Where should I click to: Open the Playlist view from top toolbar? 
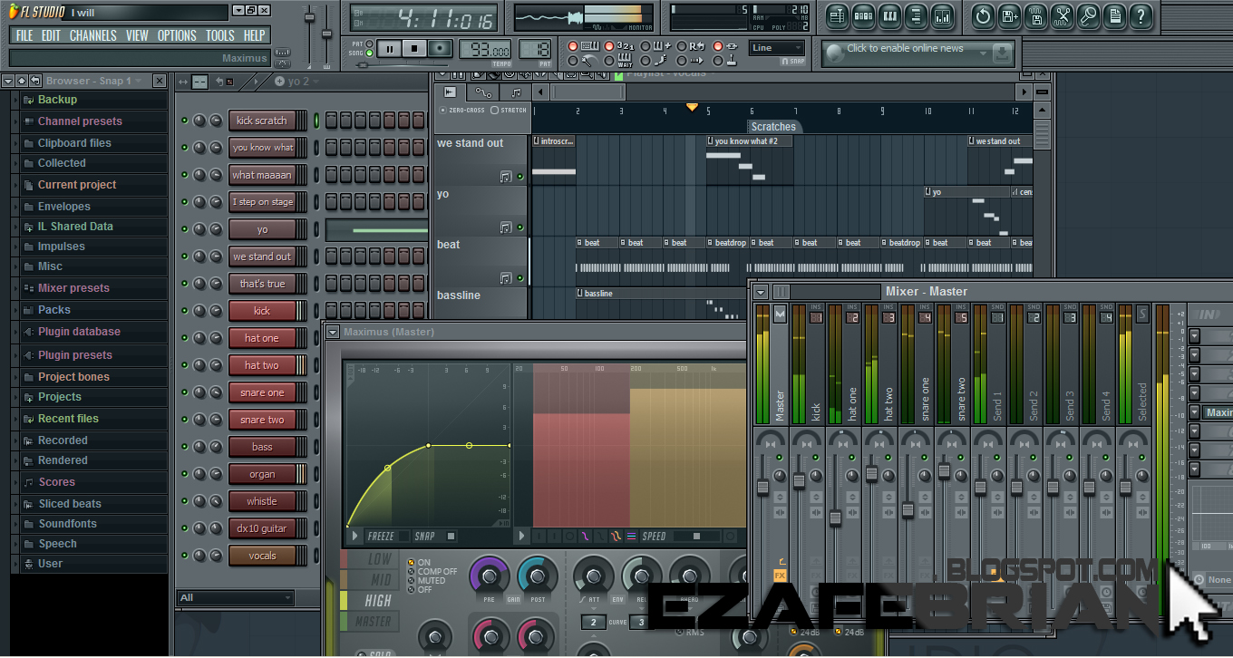click(x=837, y=16)
